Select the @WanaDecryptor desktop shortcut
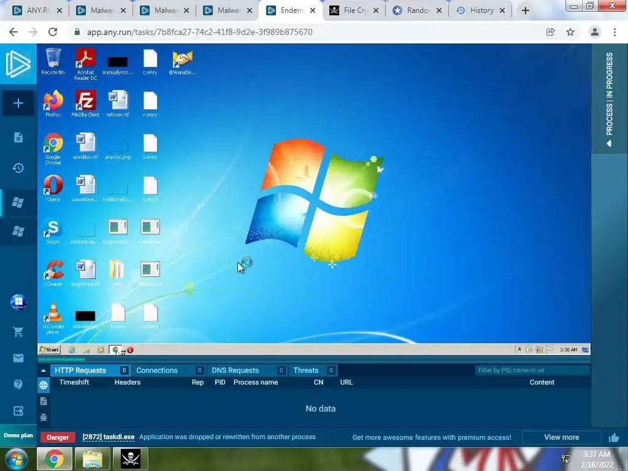Viewport: 628px width, 471px height. (182, 63)
